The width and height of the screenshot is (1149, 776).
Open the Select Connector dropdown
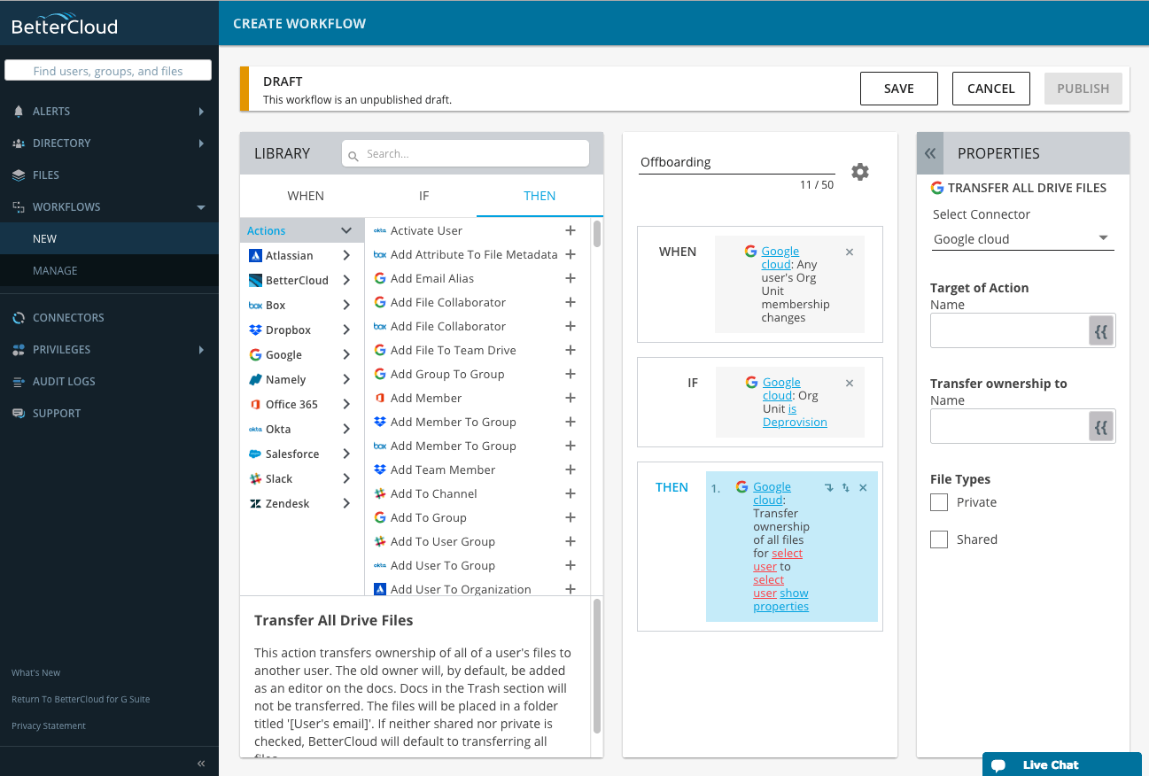1022,239
